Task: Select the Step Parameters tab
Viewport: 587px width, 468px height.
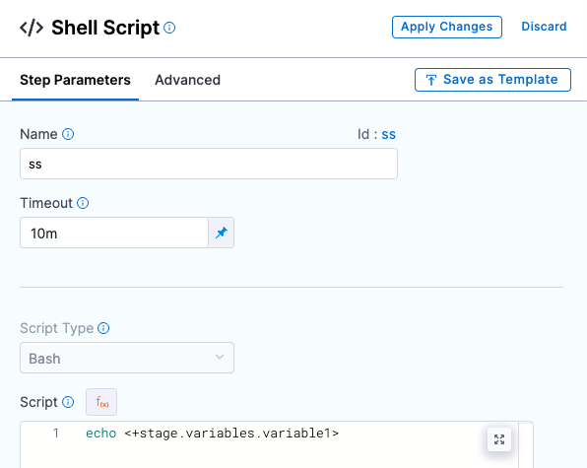Action: coord(75,80)
